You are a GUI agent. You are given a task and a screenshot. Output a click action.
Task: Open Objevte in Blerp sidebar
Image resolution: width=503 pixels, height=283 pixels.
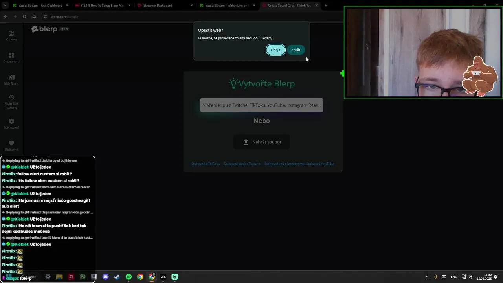11,36
